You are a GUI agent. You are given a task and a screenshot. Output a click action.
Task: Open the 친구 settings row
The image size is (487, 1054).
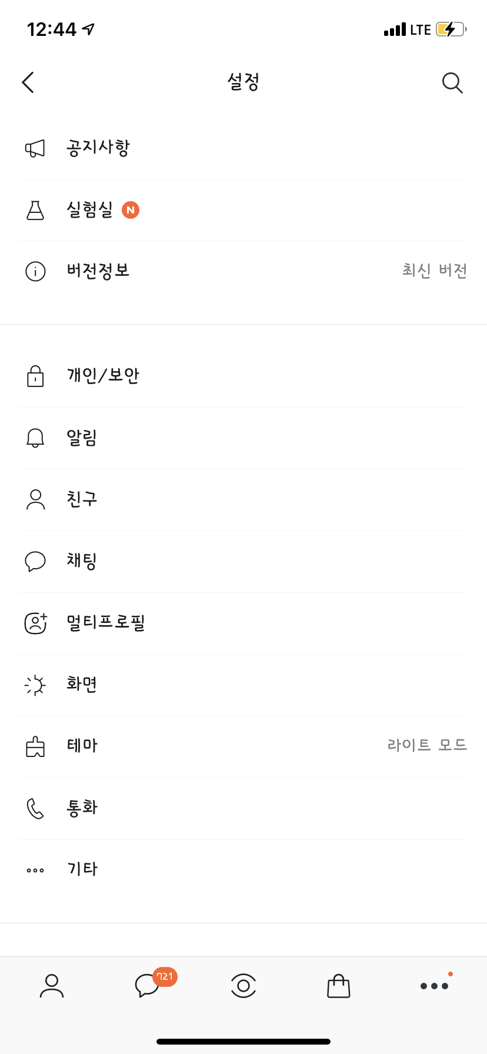click(x=243, y=500)
